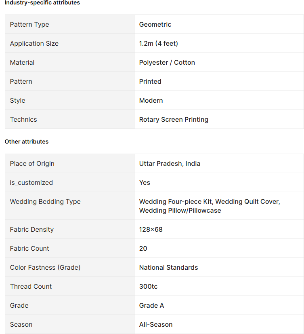The image size is (304, 334).
Task: Click the National Standards value
Action: [x=168, y=268]
